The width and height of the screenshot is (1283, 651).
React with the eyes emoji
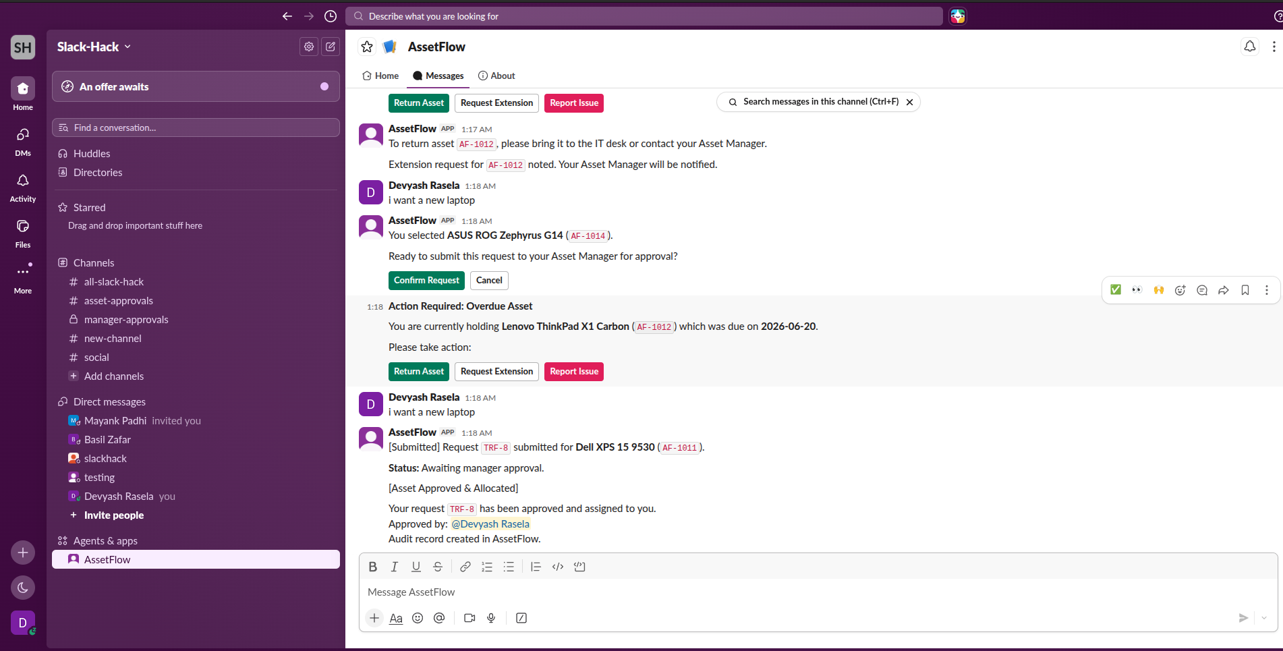[x=1137, y=290]
